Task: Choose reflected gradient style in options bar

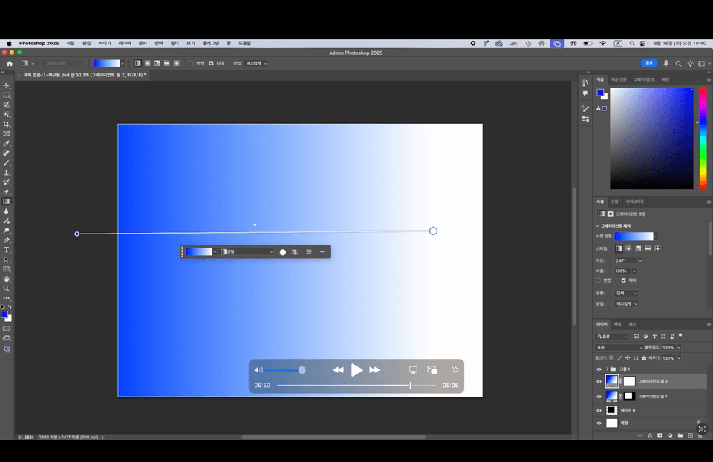Action: tap(167, 63)
